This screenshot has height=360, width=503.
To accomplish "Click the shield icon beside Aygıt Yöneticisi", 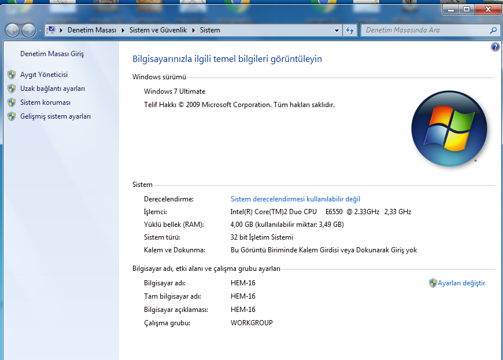I will 12,75.
